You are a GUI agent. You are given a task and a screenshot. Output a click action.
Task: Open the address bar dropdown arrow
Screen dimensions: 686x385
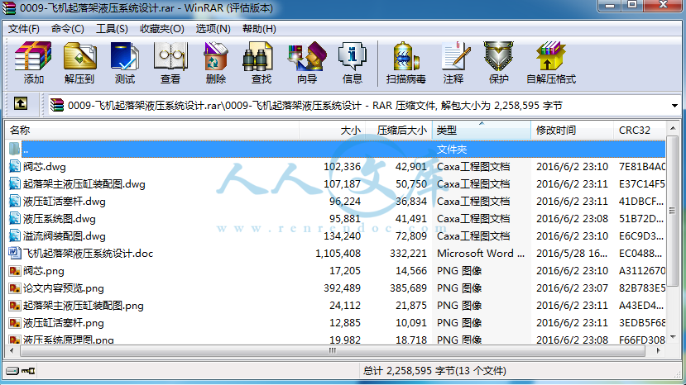click(674, 106)
